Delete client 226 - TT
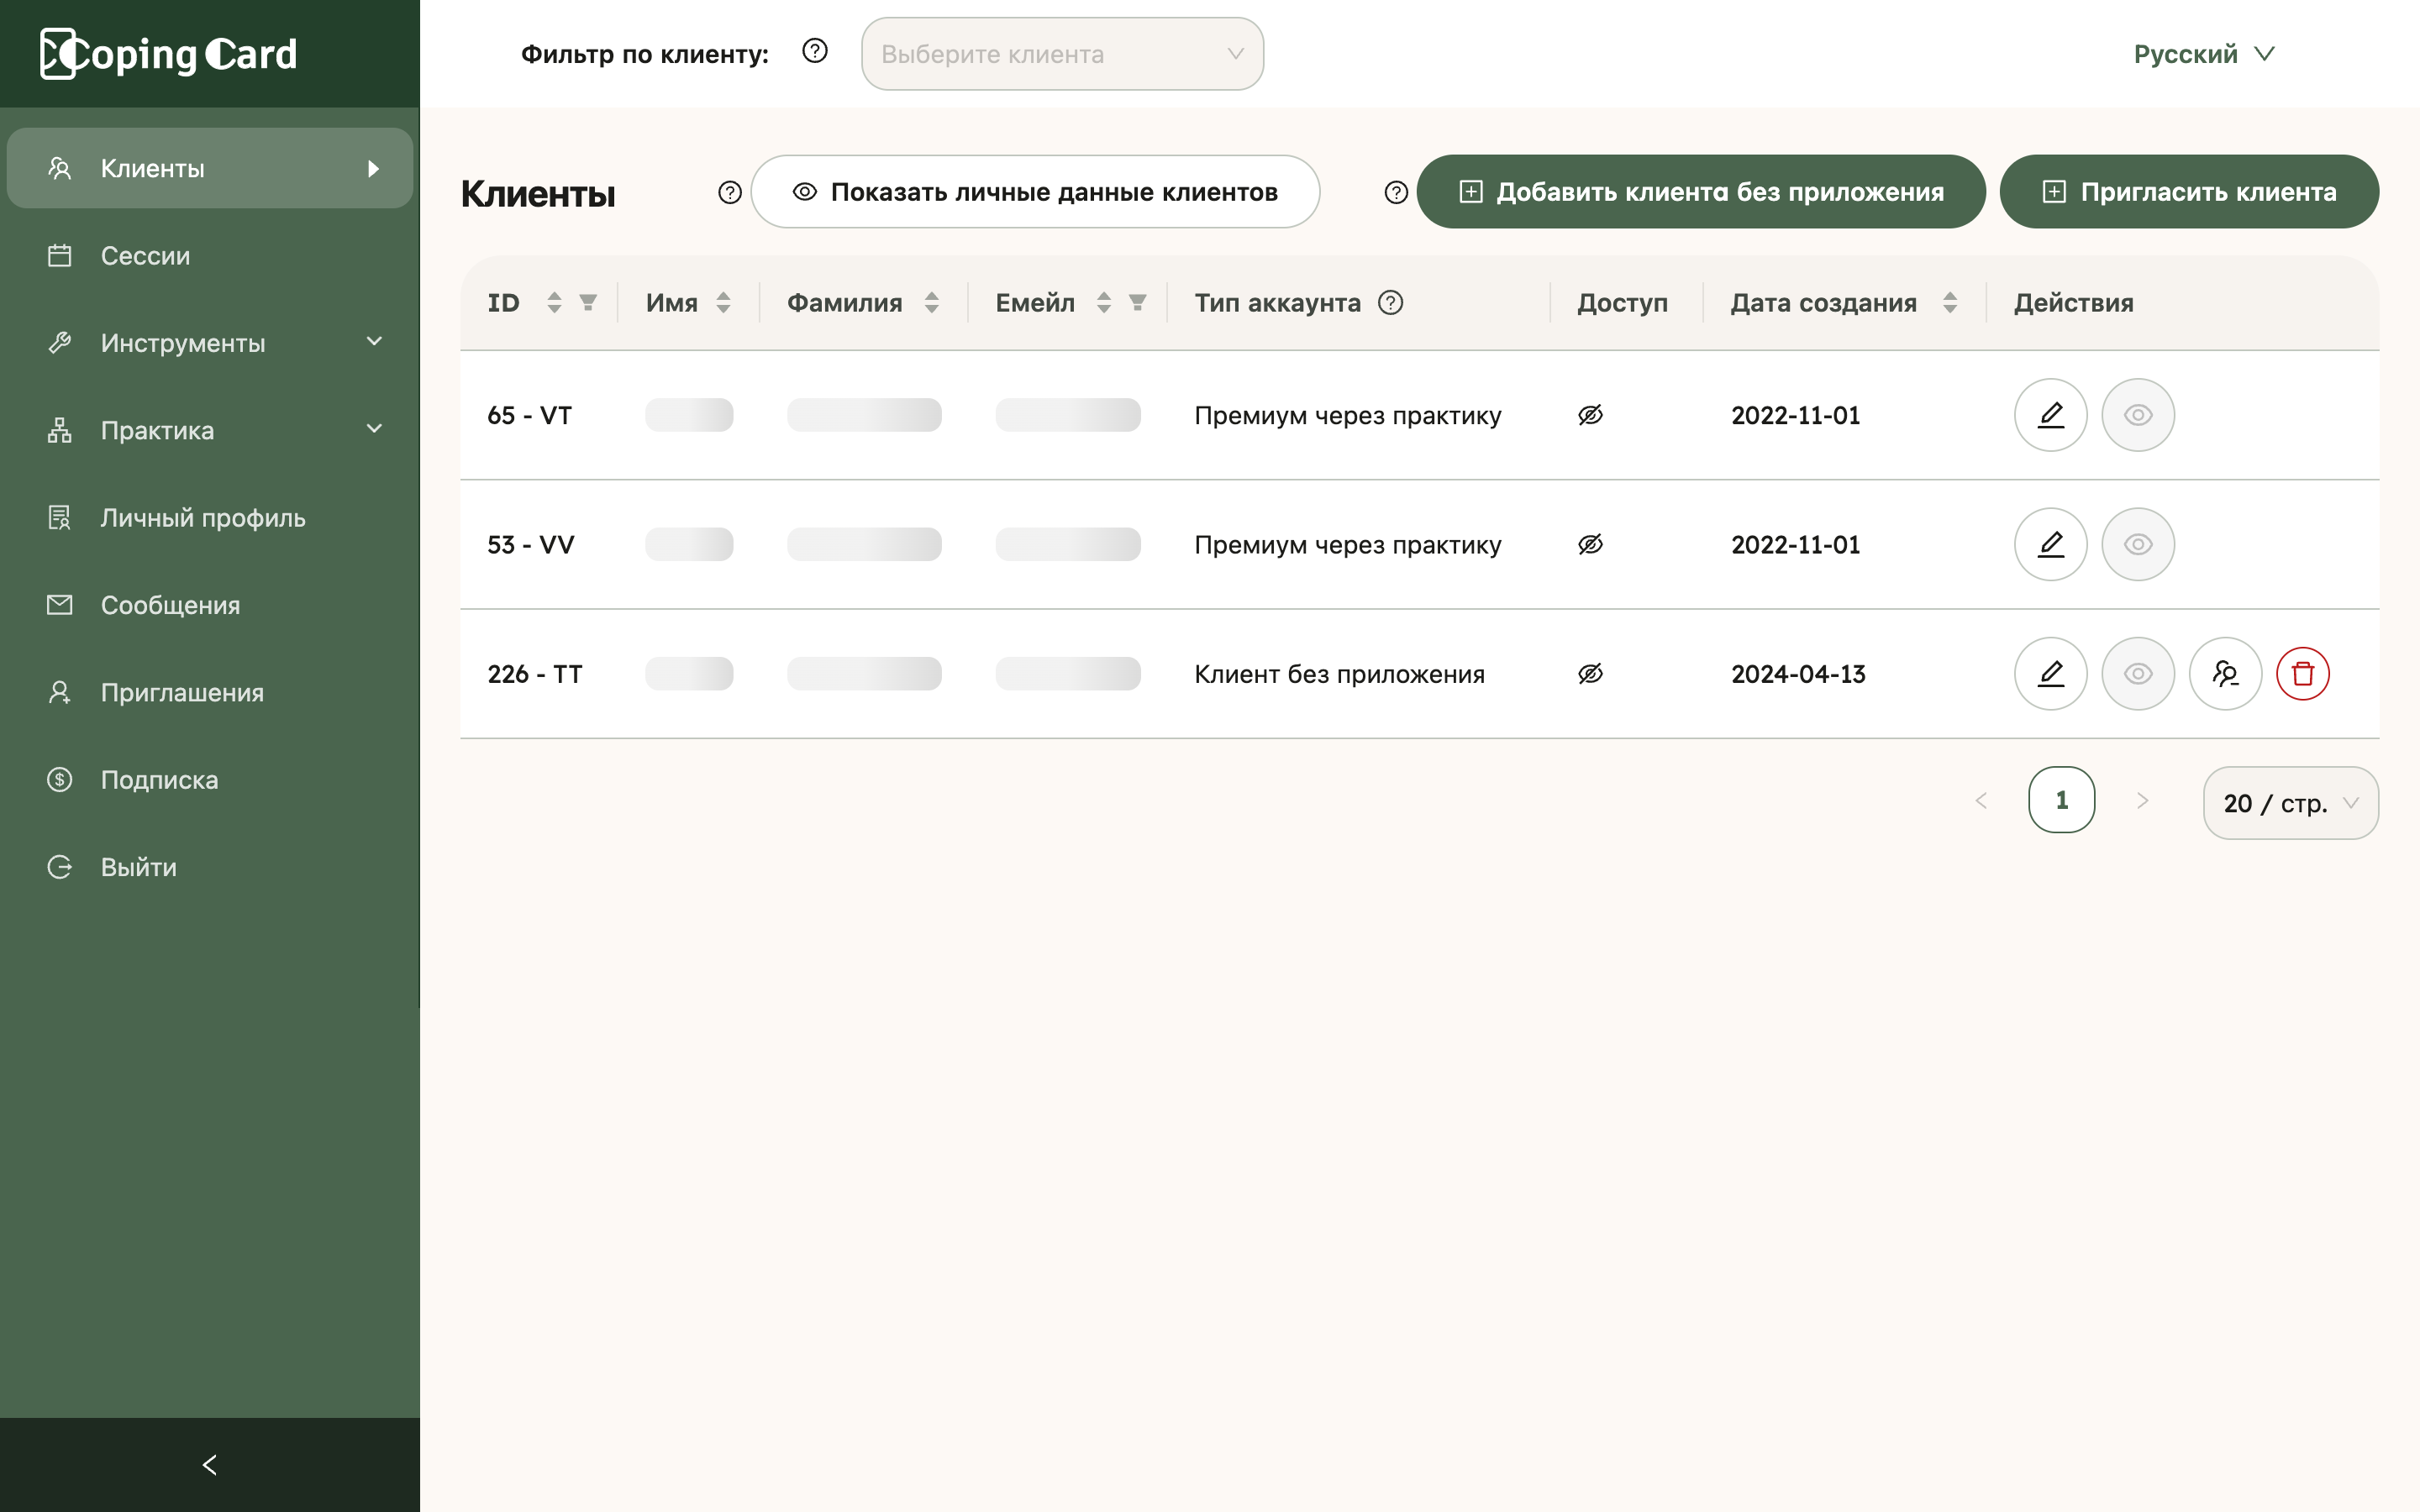 click(2303, 674)
